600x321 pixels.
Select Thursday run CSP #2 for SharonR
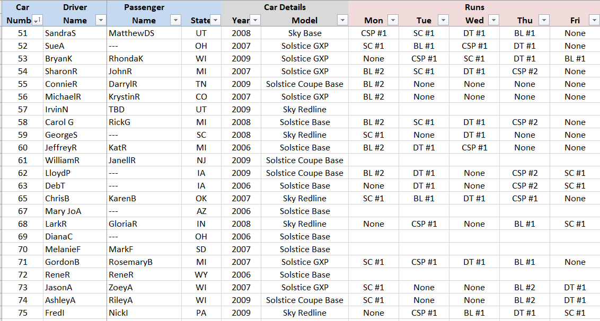coord(525,71)
